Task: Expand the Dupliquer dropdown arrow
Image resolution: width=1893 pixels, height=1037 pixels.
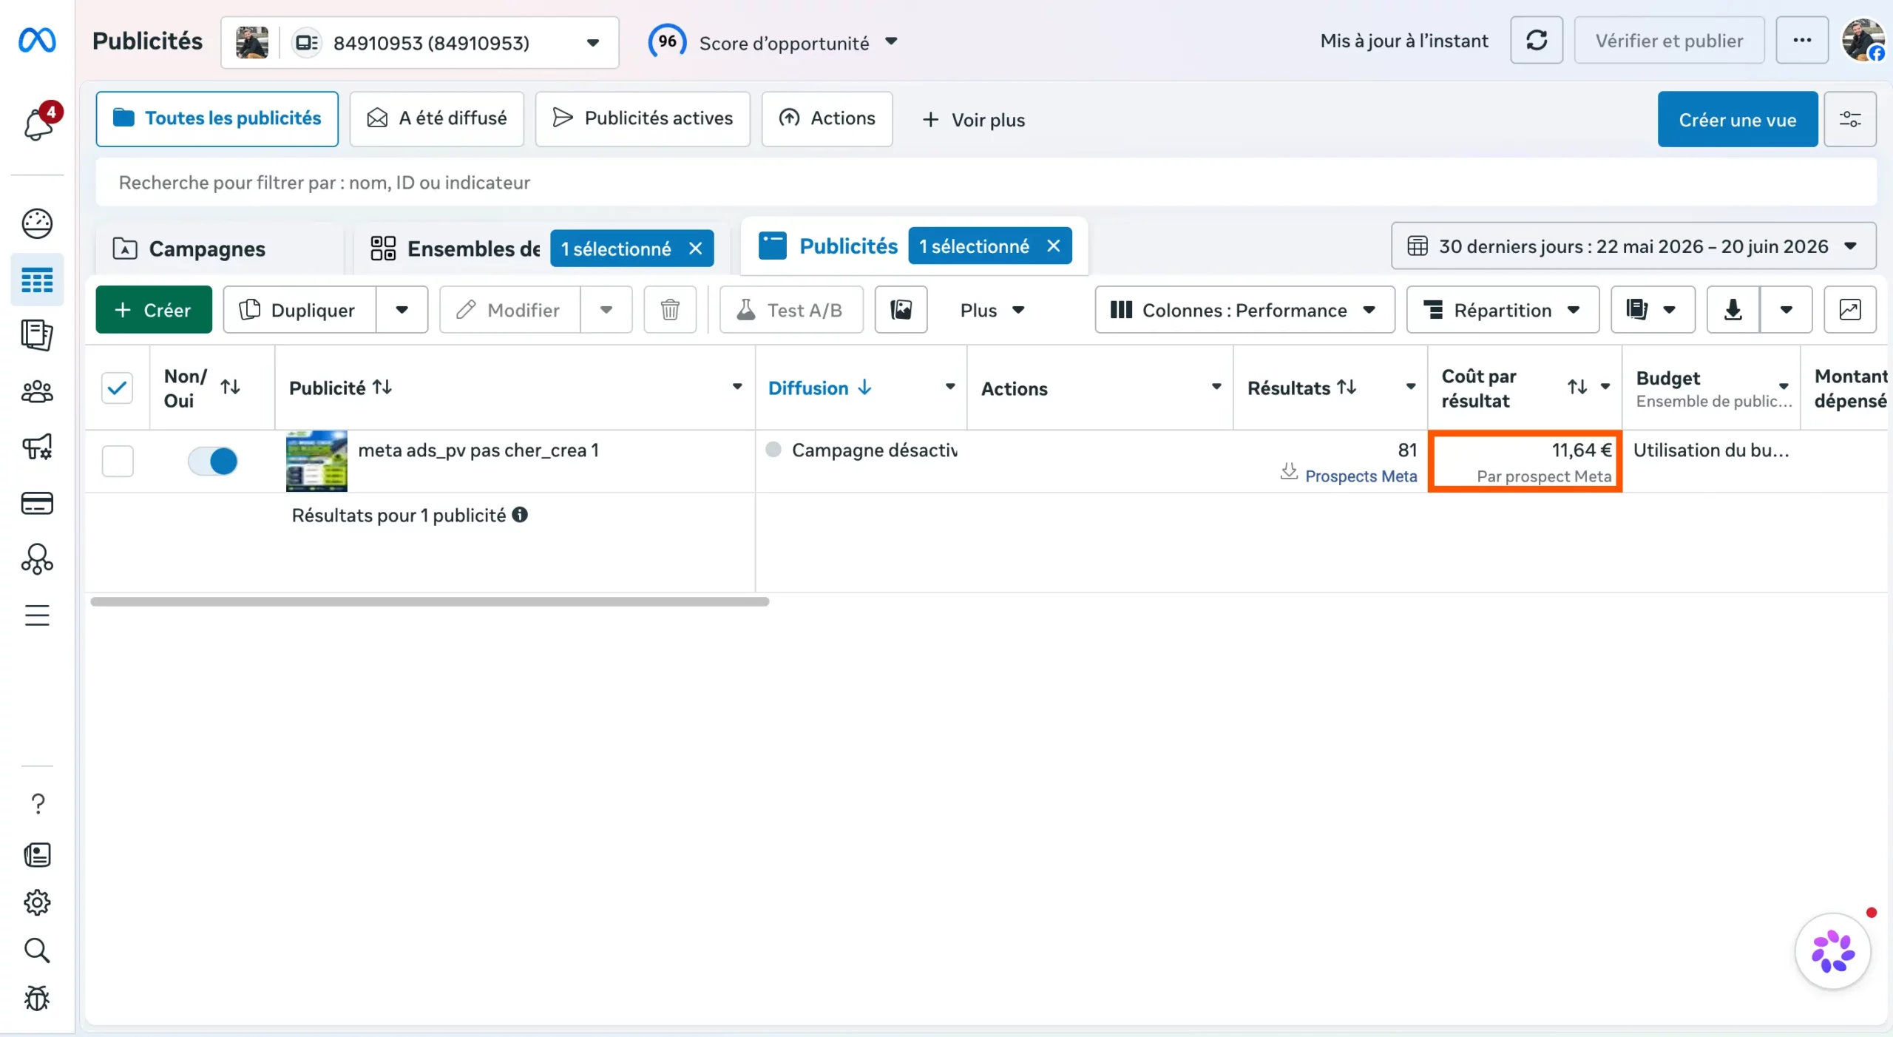Action: pyautogui.click(x=402, y=310)
